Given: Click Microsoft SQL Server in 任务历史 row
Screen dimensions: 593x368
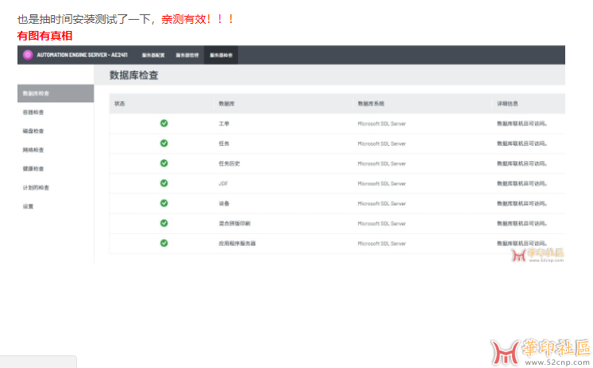Looking at the screenshot, I should (382, 163).
